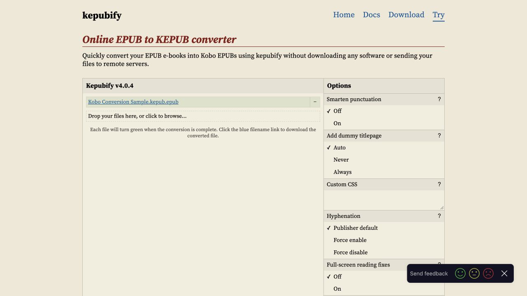527x296 pixels.
Task: Open help for the Hyphenation option
Action: click(439, 216)
